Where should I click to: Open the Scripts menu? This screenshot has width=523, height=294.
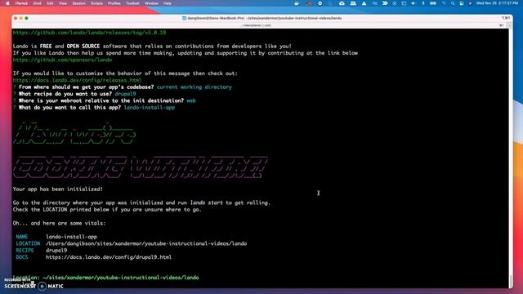click(96, 3)
